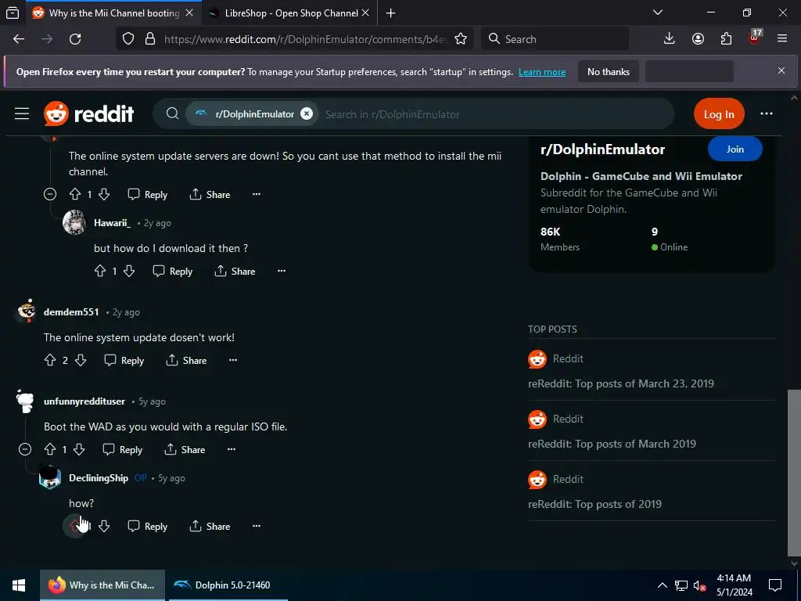Viewport: 801px width, 601px height.
Task: Open the Firefox Downloads panel
Action: 669,39
